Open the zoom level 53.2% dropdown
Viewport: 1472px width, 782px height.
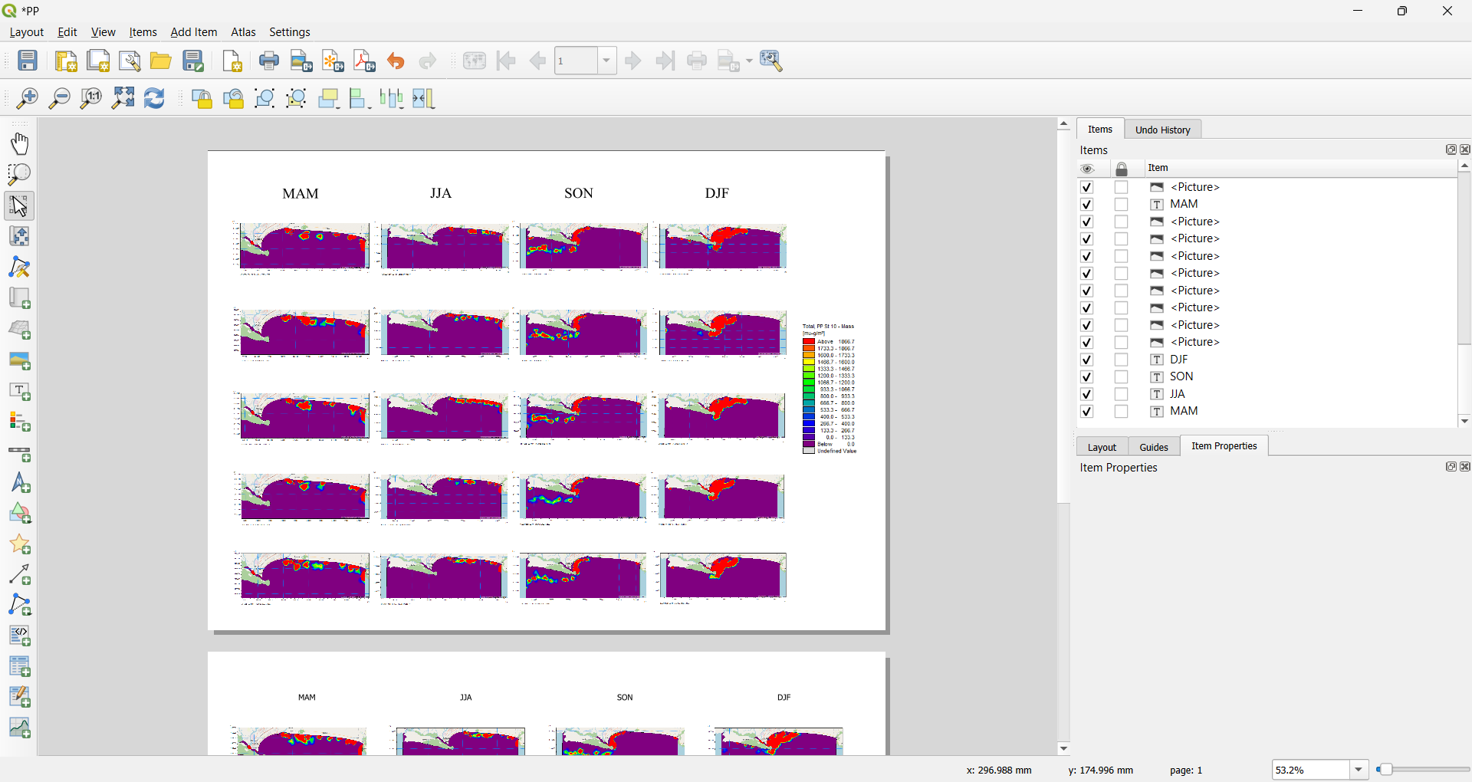1359,770
